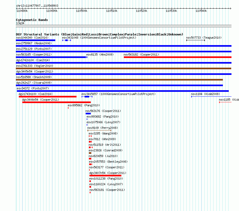Select the nsv563181 (Cooper2011) label
The image size is (239, 211).
pos(107,190)
